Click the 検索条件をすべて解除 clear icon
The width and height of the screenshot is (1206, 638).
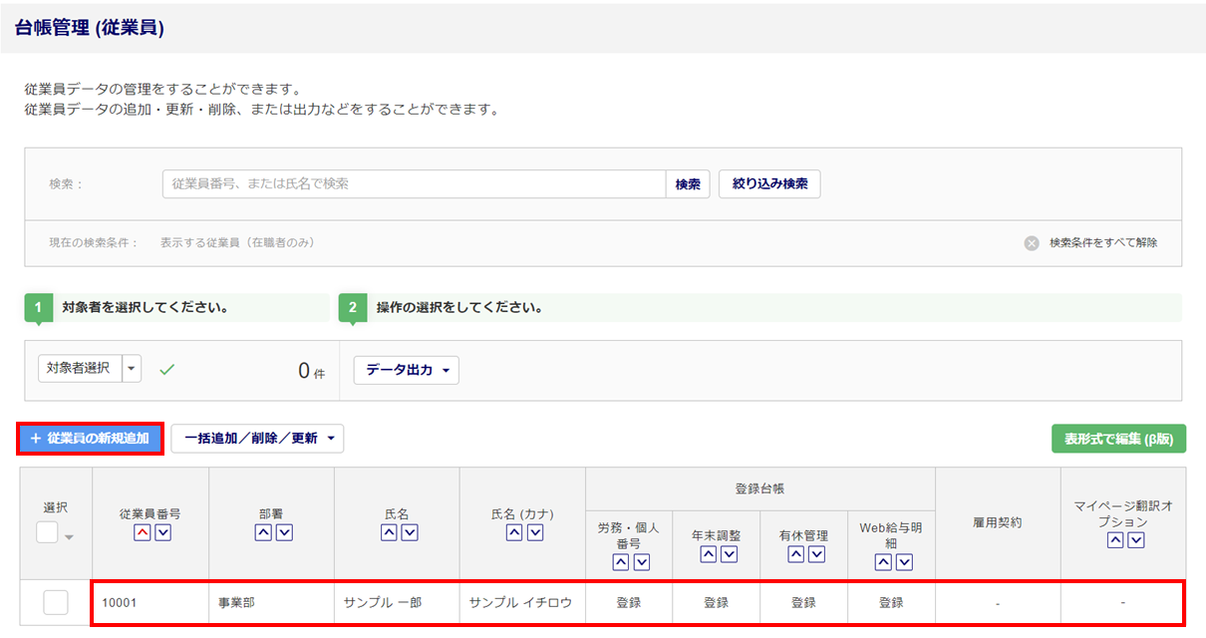[x=1032, y=243]
